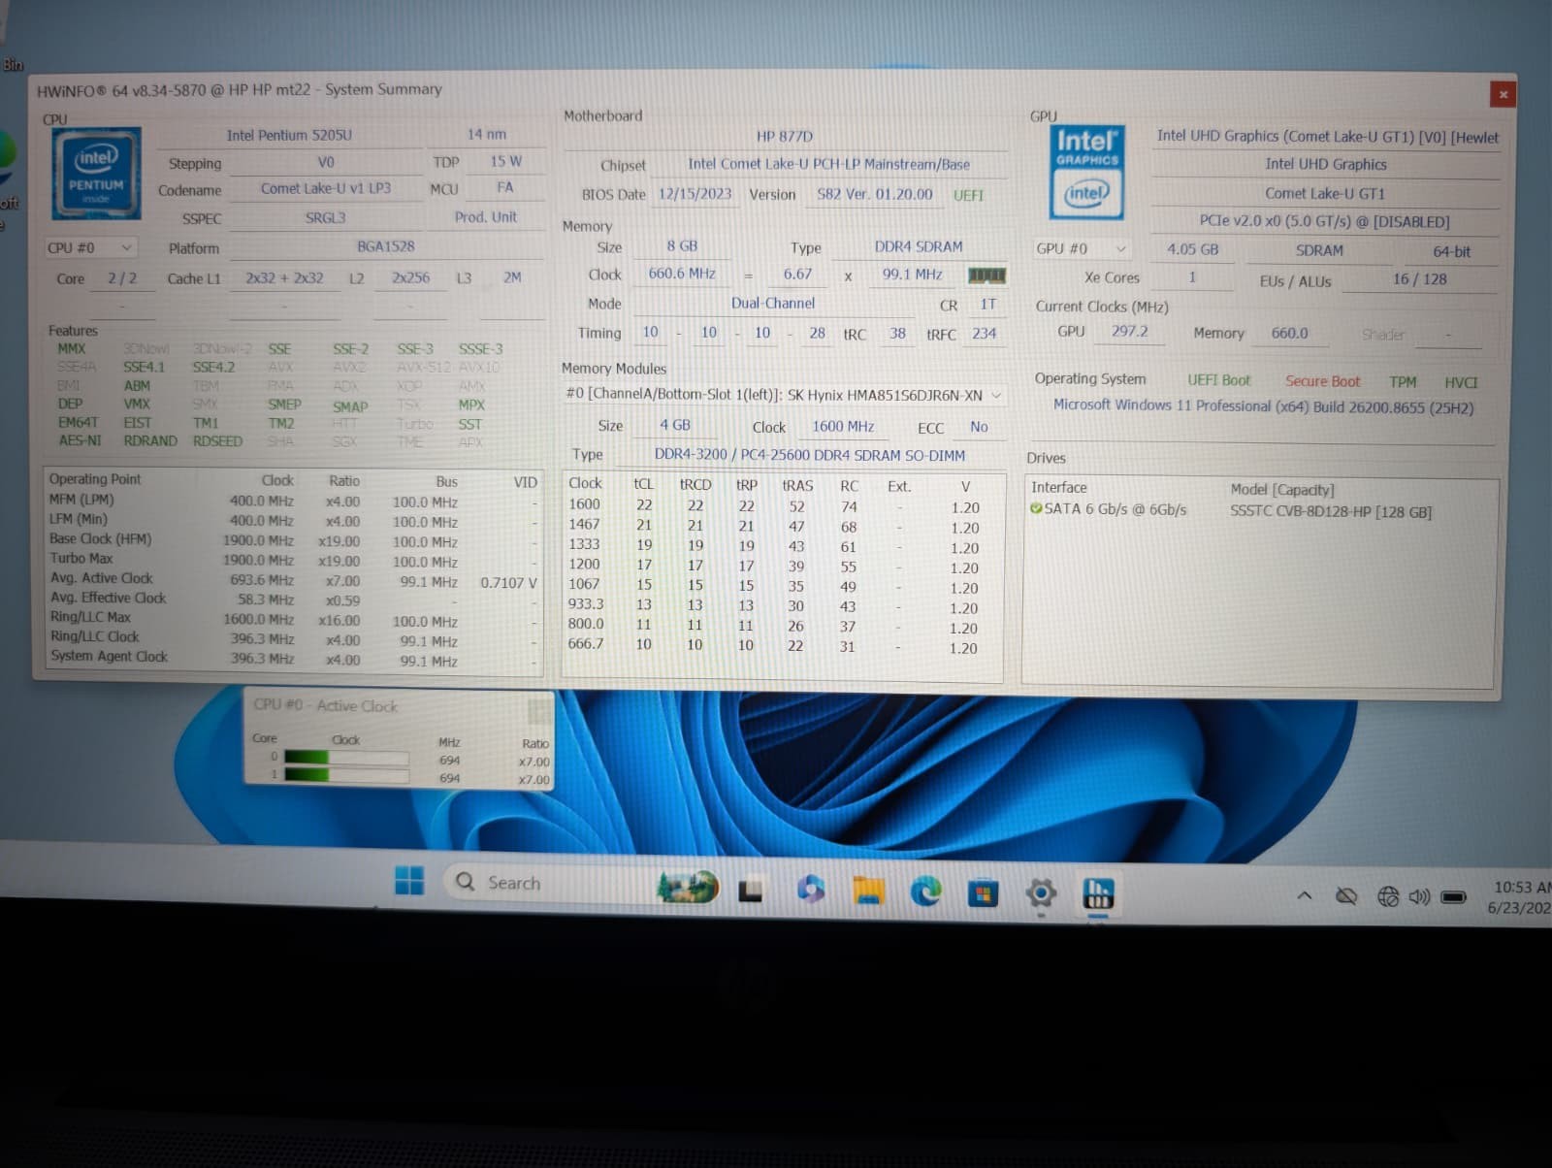Click the battery tray icon
The height and width of the screenshot is (1168, 1552).
[1453, 897]
